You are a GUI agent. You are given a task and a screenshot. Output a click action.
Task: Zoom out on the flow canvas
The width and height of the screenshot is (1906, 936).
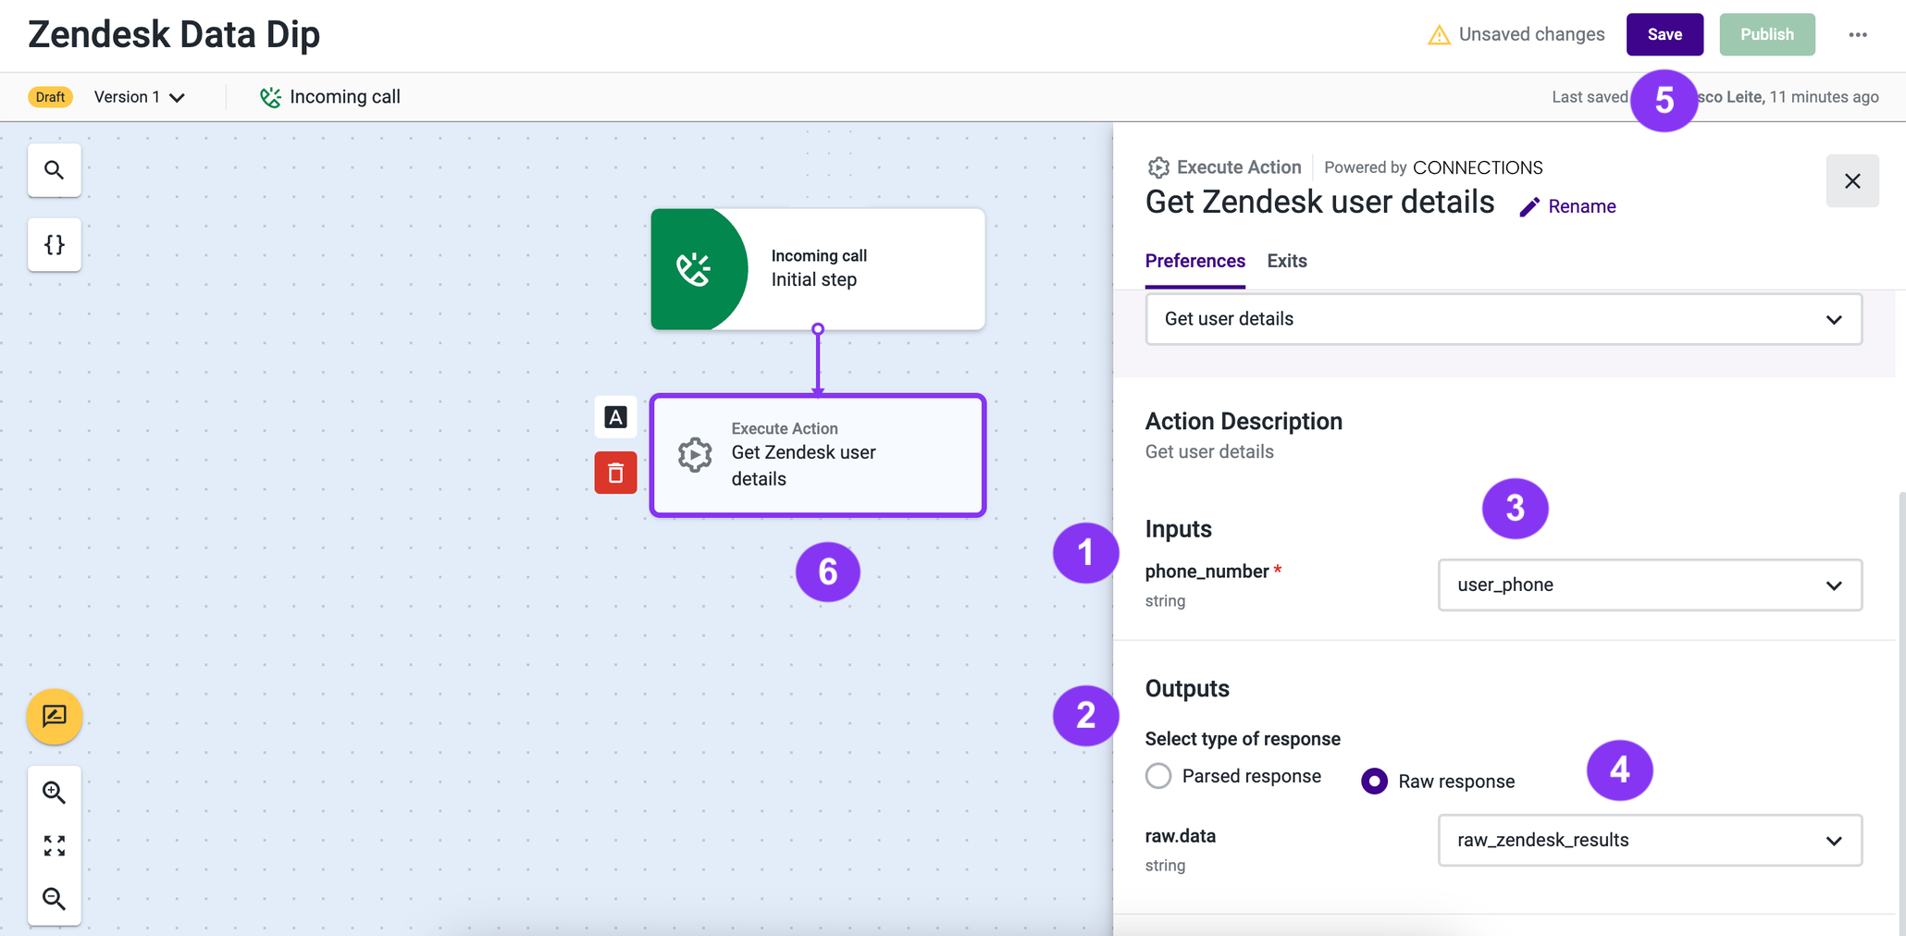click(x=55, y=898)
